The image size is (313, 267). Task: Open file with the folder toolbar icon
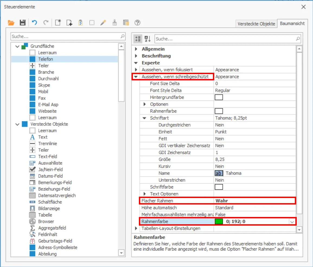click(11, 23)
